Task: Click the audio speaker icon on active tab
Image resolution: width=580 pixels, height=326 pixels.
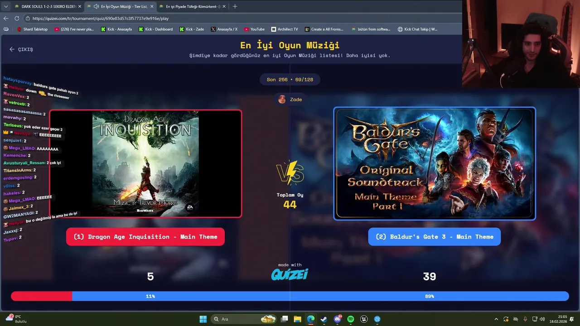Action: click(96, 6)
